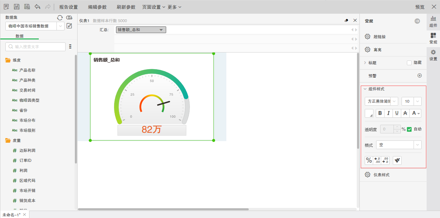
Task: Uncheck the 自动 transparency checkbox
Action: (x=409, y=129)
